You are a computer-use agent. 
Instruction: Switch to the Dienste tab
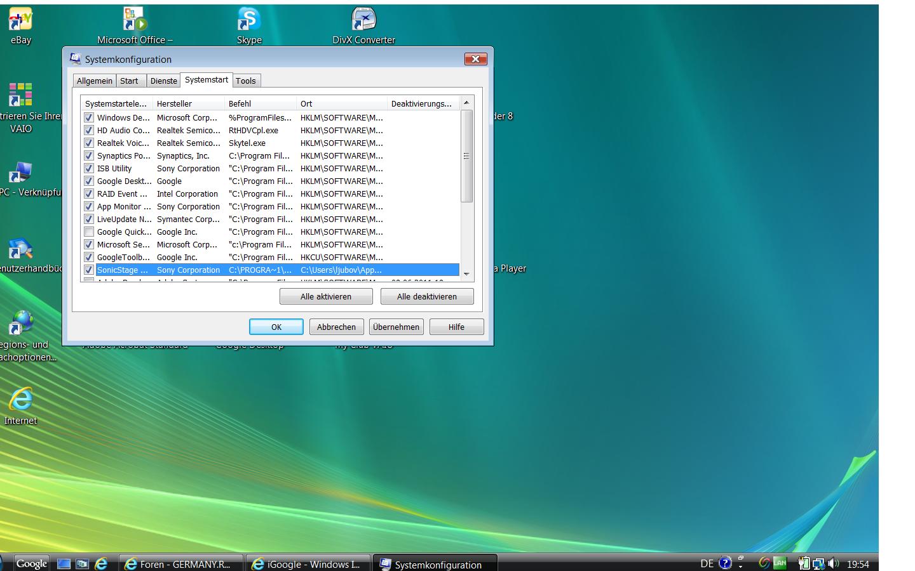coord(163,81)
